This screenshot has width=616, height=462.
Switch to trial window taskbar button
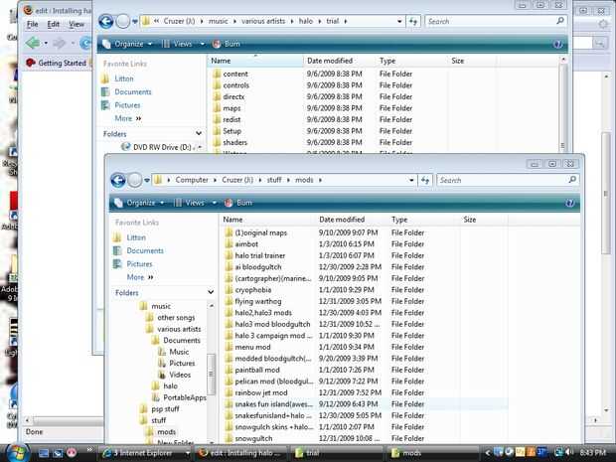[x=336, y=453]
